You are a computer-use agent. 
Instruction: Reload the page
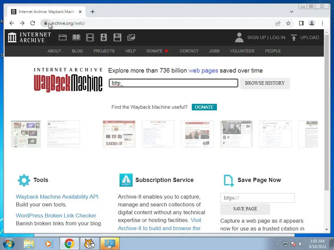coord(33,23)
